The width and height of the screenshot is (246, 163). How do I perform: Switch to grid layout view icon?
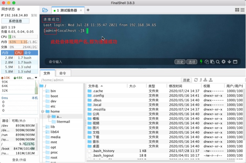[x=237, y=10]
